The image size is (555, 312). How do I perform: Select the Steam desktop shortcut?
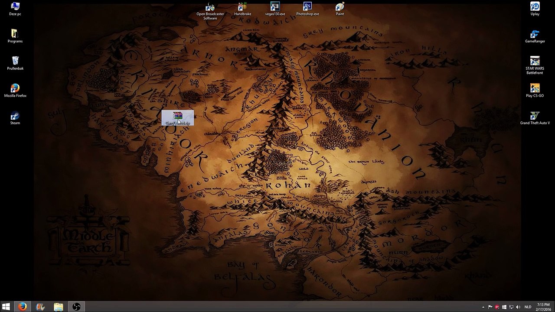coord(15,118)
